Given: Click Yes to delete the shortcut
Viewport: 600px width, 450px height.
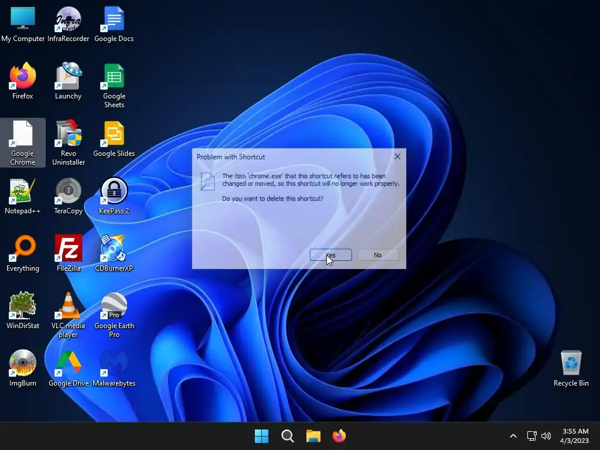Looking at the screenshot, I should tap(330, 255).
